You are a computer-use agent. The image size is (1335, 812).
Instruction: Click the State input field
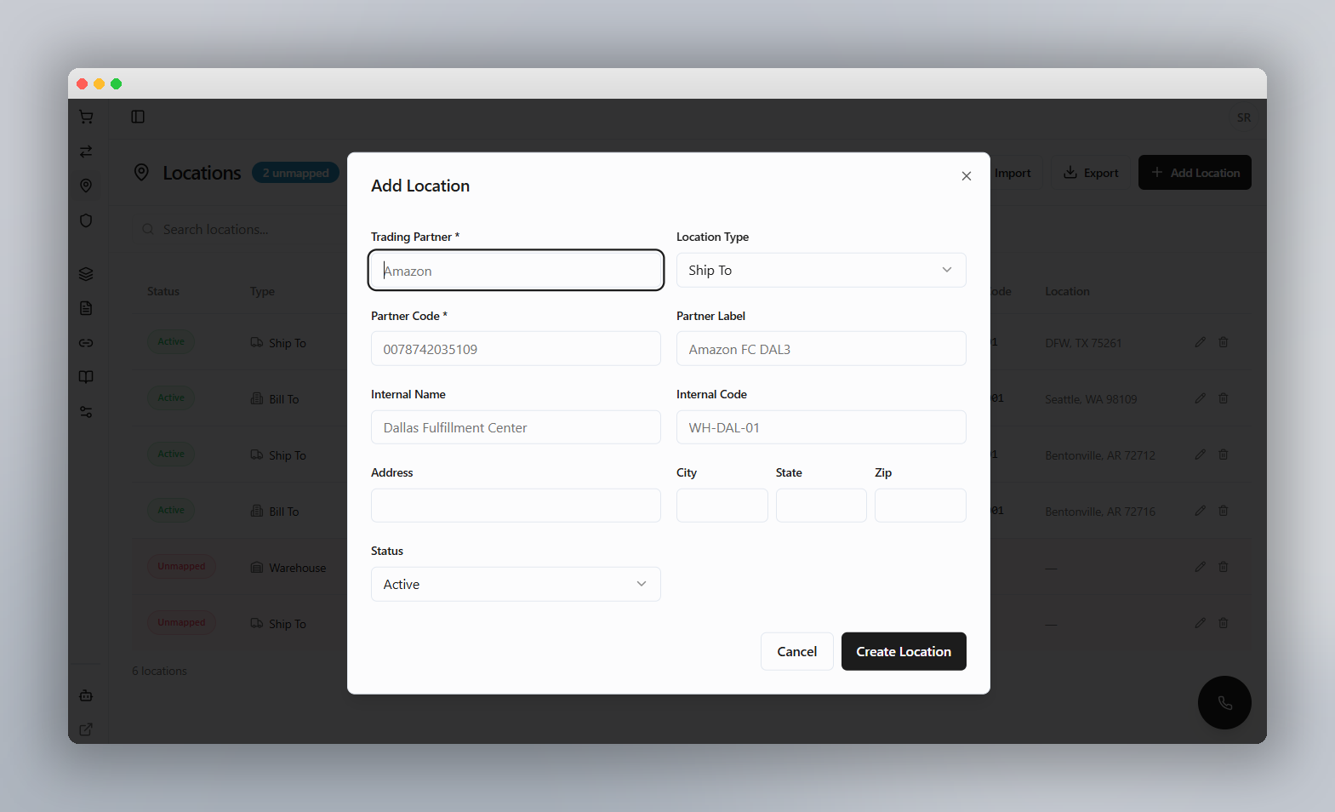click(x=821, y=506)
